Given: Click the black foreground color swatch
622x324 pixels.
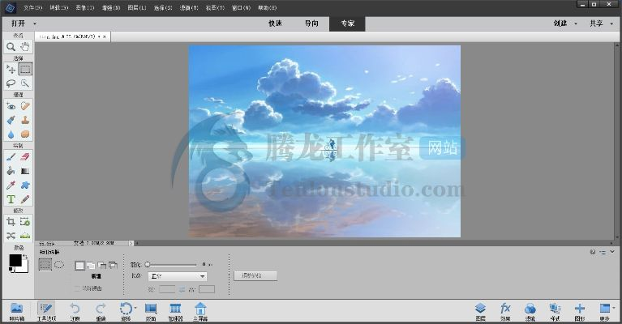Looking at the screenshot, I should click(x=15, y=261).
